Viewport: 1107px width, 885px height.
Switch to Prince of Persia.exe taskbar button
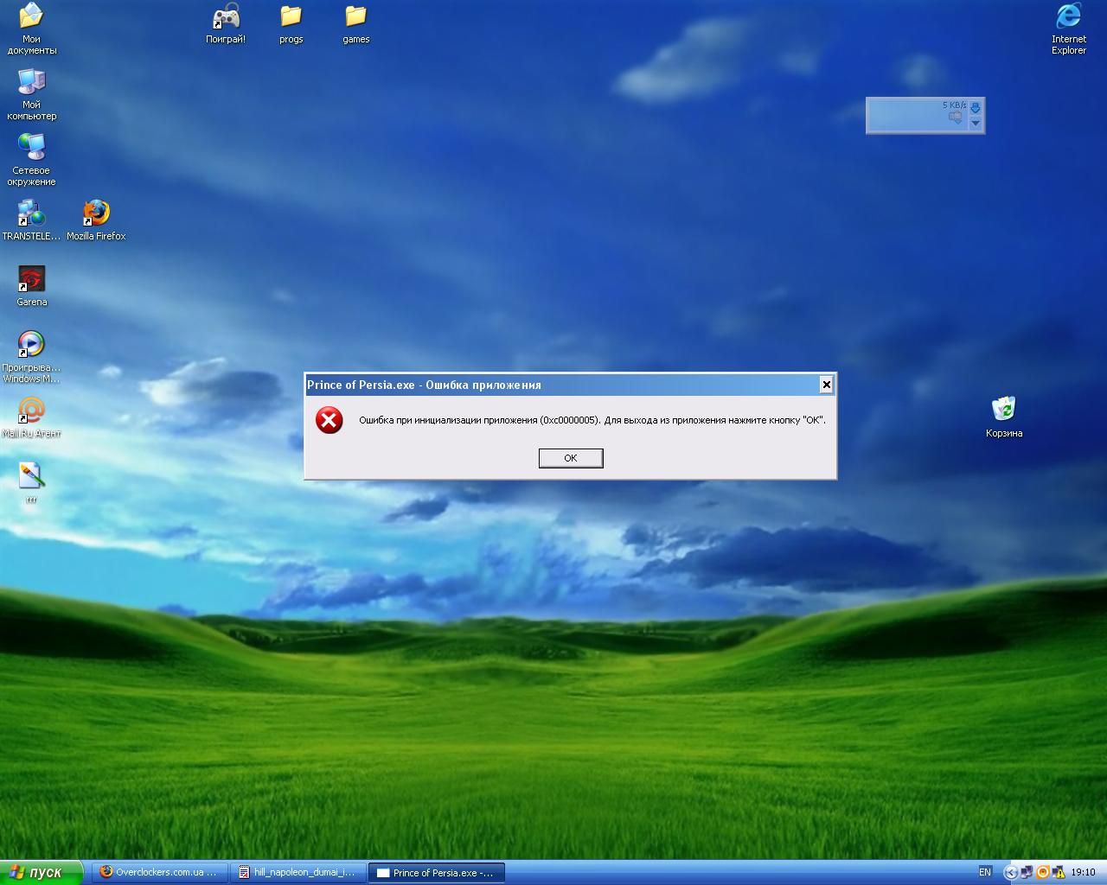click(x=437, y=872)
